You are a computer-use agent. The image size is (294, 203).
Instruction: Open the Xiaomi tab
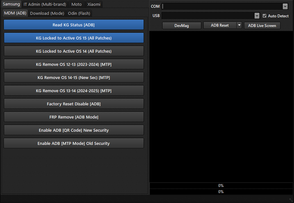tap(94, 4)
